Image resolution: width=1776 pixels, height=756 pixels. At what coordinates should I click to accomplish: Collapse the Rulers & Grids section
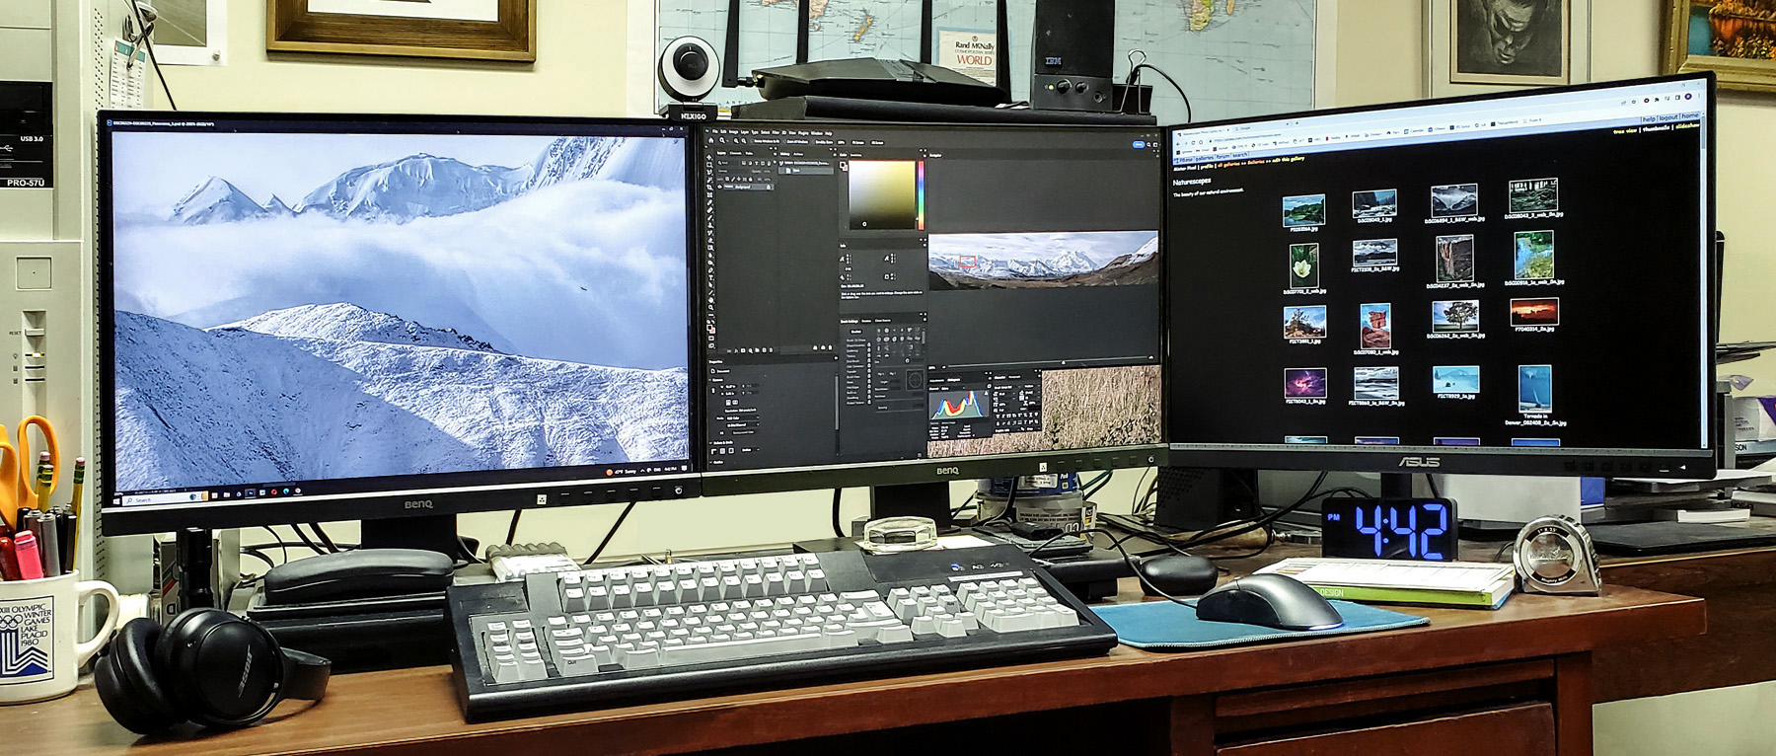coord(710,443)
